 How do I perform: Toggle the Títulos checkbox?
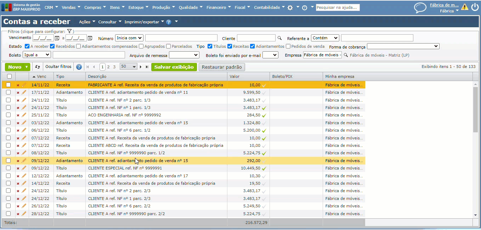[210, 46]
